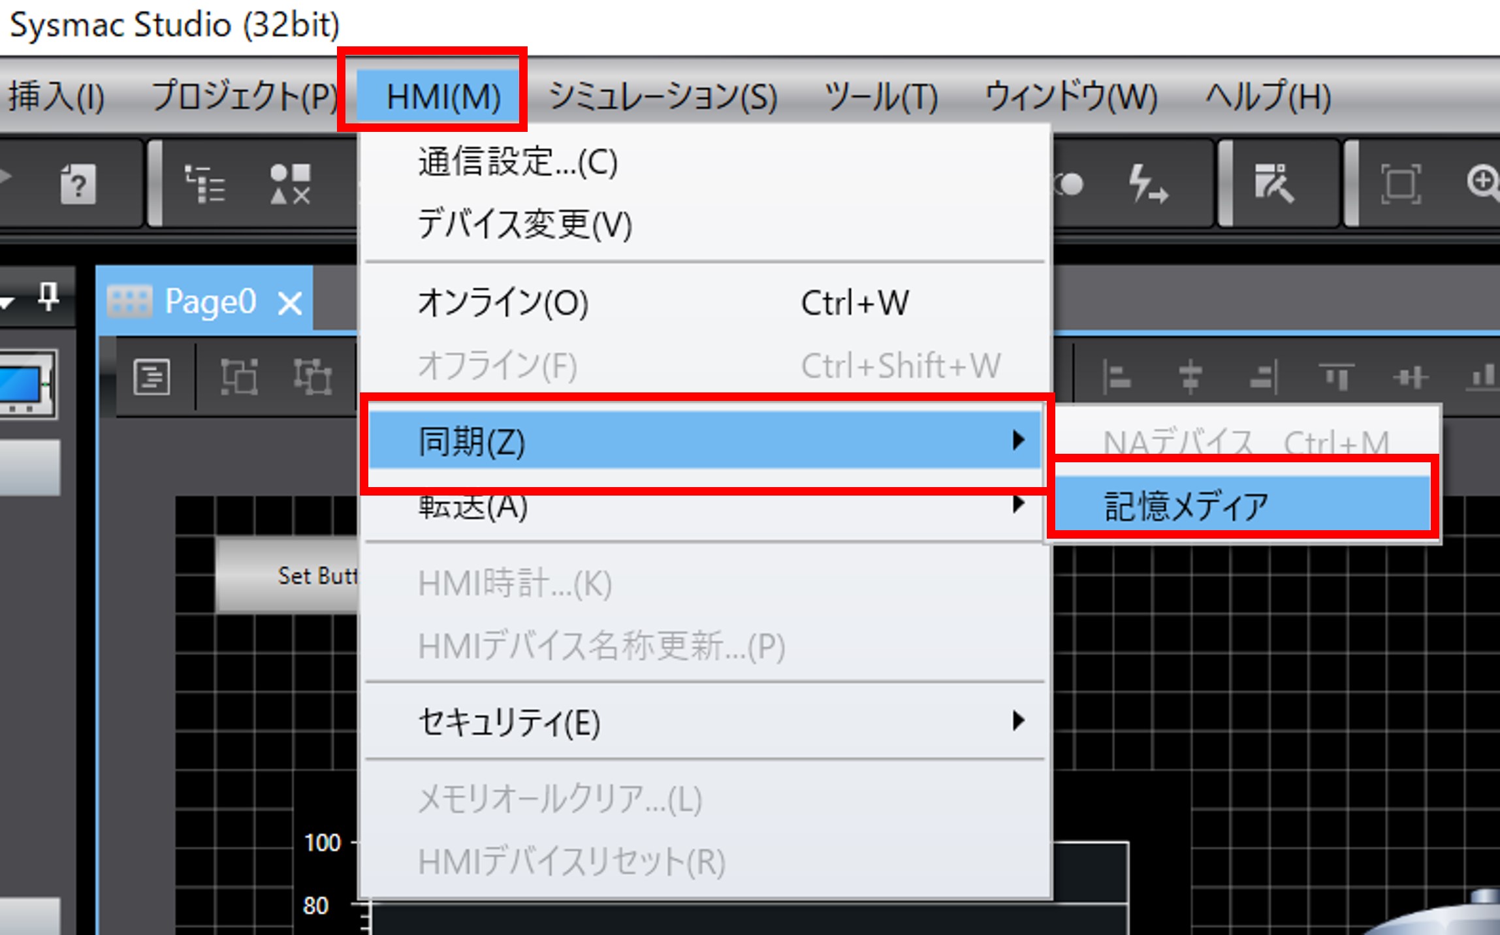Click the help question-mark toolbar icon
1500x935 pixels.
(78, 185)
